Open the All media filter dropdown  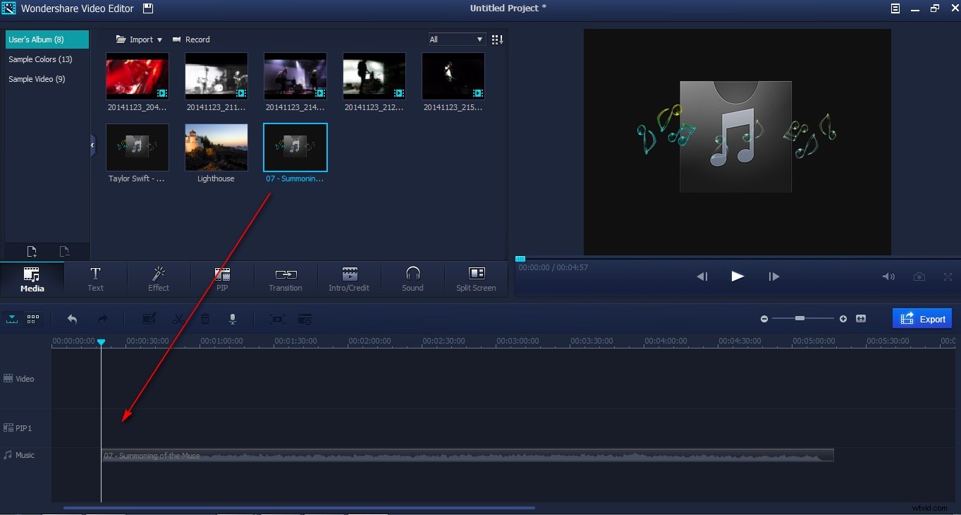click(x=456, y=39)
